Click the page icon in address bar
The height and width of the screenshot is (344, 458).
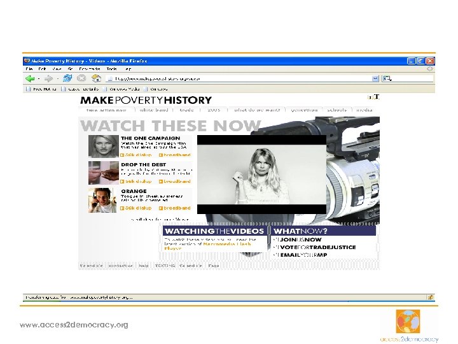coord(110,78)
